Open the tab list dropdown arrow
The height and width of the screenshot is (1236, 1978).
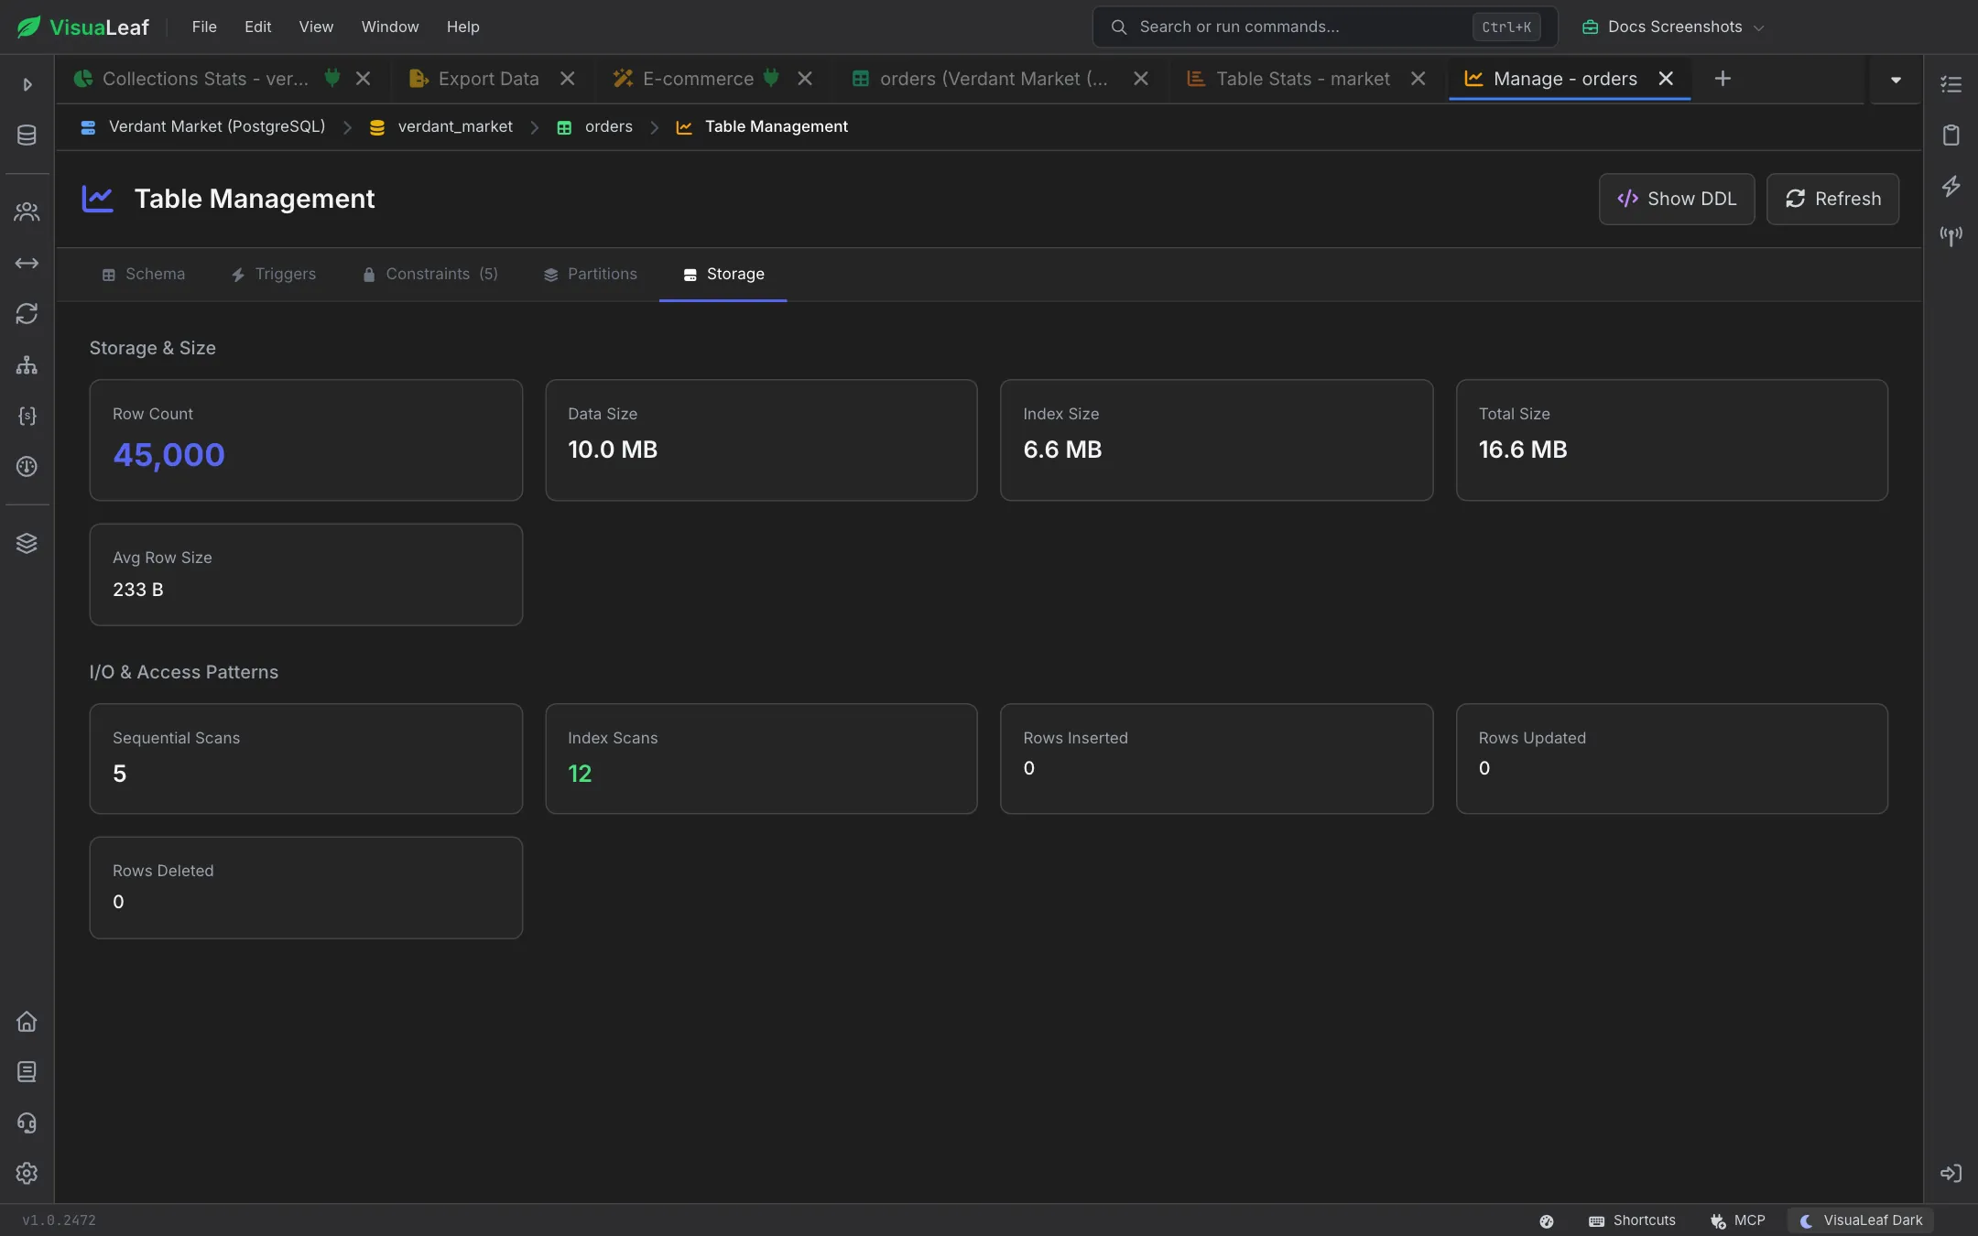1896,80
